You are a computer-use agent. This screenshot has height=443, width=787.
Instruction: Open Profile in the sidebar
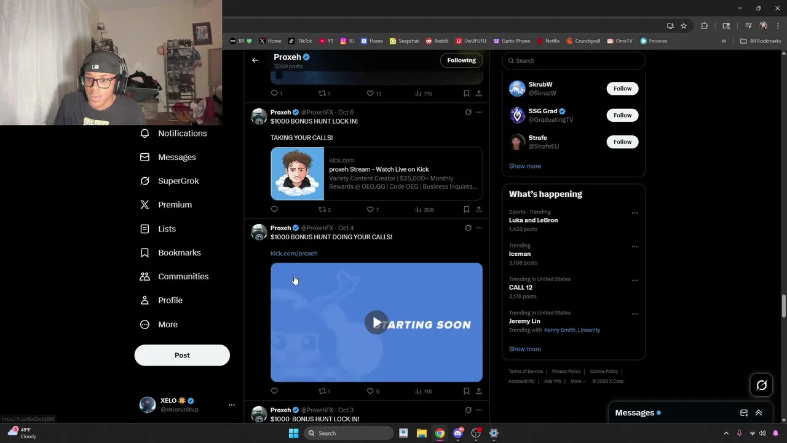[x=161, y=300]
